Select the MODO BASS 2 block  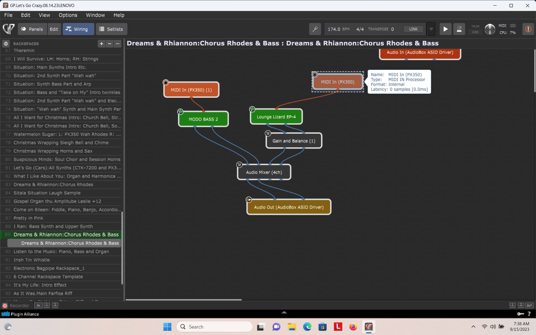click(203, 119)
